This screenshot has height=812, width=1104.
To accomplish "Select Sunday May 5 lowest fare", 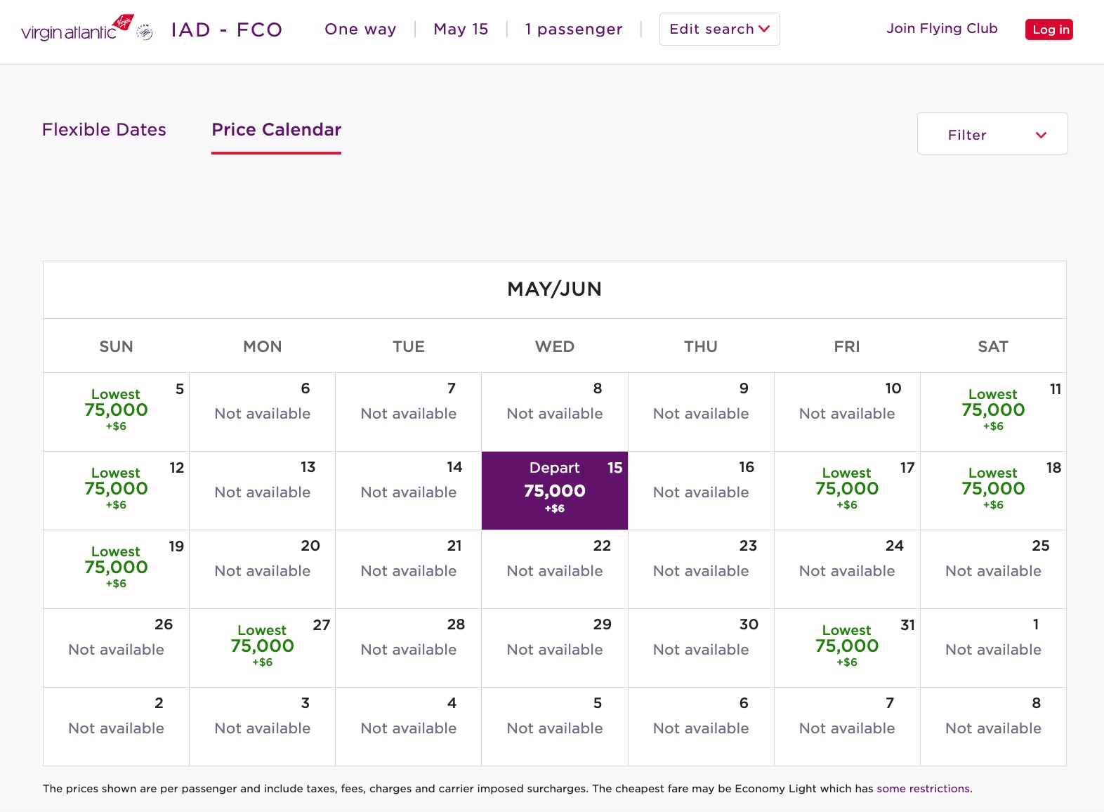I will click(117, 412).
